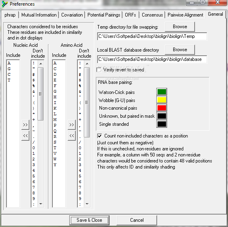The image size is (228, 227).
Task: Uncheck Count non-included characters as a position
Action: pyautogui.click(x=99, y=136)
